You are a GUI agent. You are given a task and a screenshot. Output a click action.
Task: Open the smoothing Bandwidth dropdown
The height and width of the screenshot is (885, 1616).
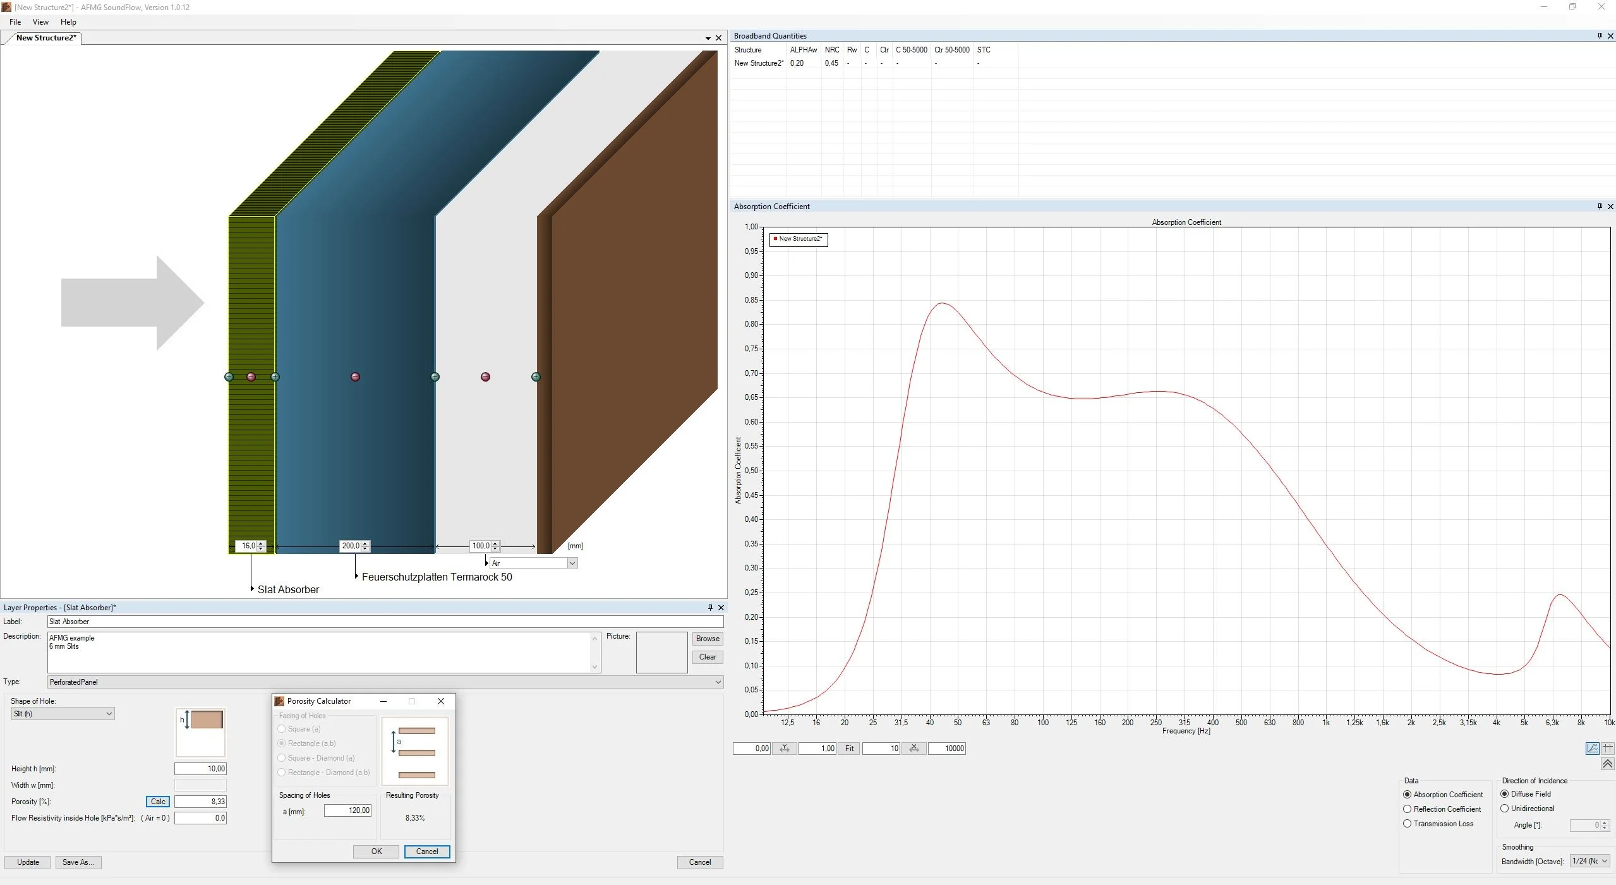point(1589,861)
